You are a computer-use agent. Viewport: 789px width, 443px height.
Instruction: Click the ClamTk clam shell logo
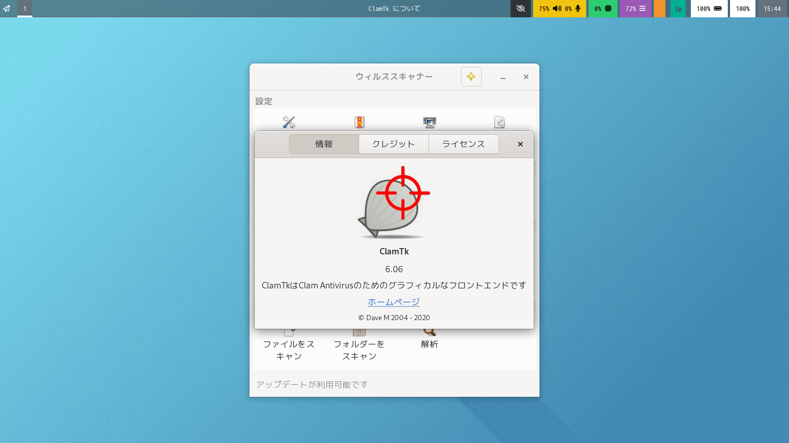point(393,202)
